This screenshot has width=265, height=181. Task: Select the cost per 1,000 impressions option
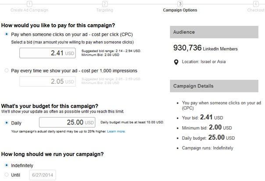pos(7,71)
